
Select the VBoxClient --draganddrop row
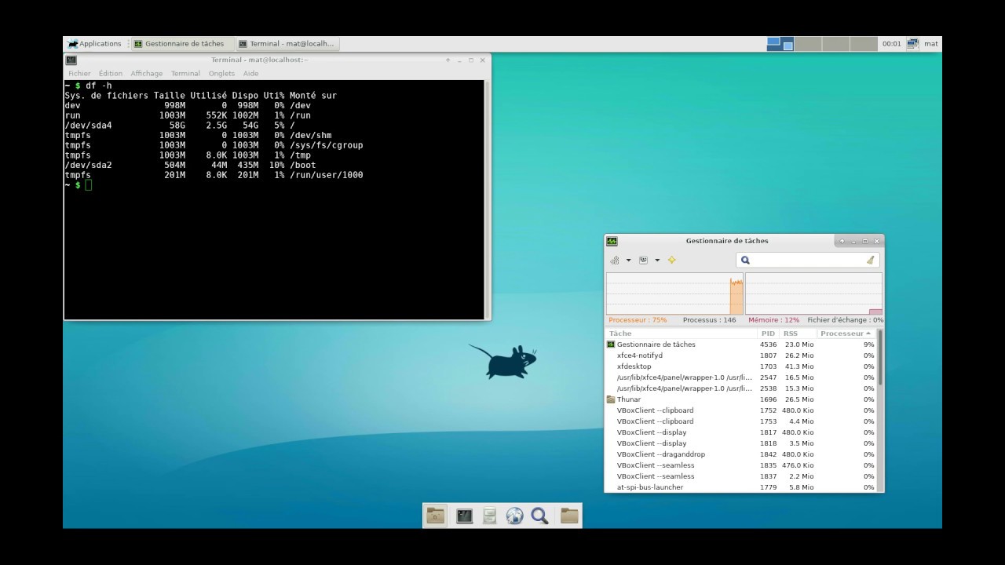(x=740, y=454)
